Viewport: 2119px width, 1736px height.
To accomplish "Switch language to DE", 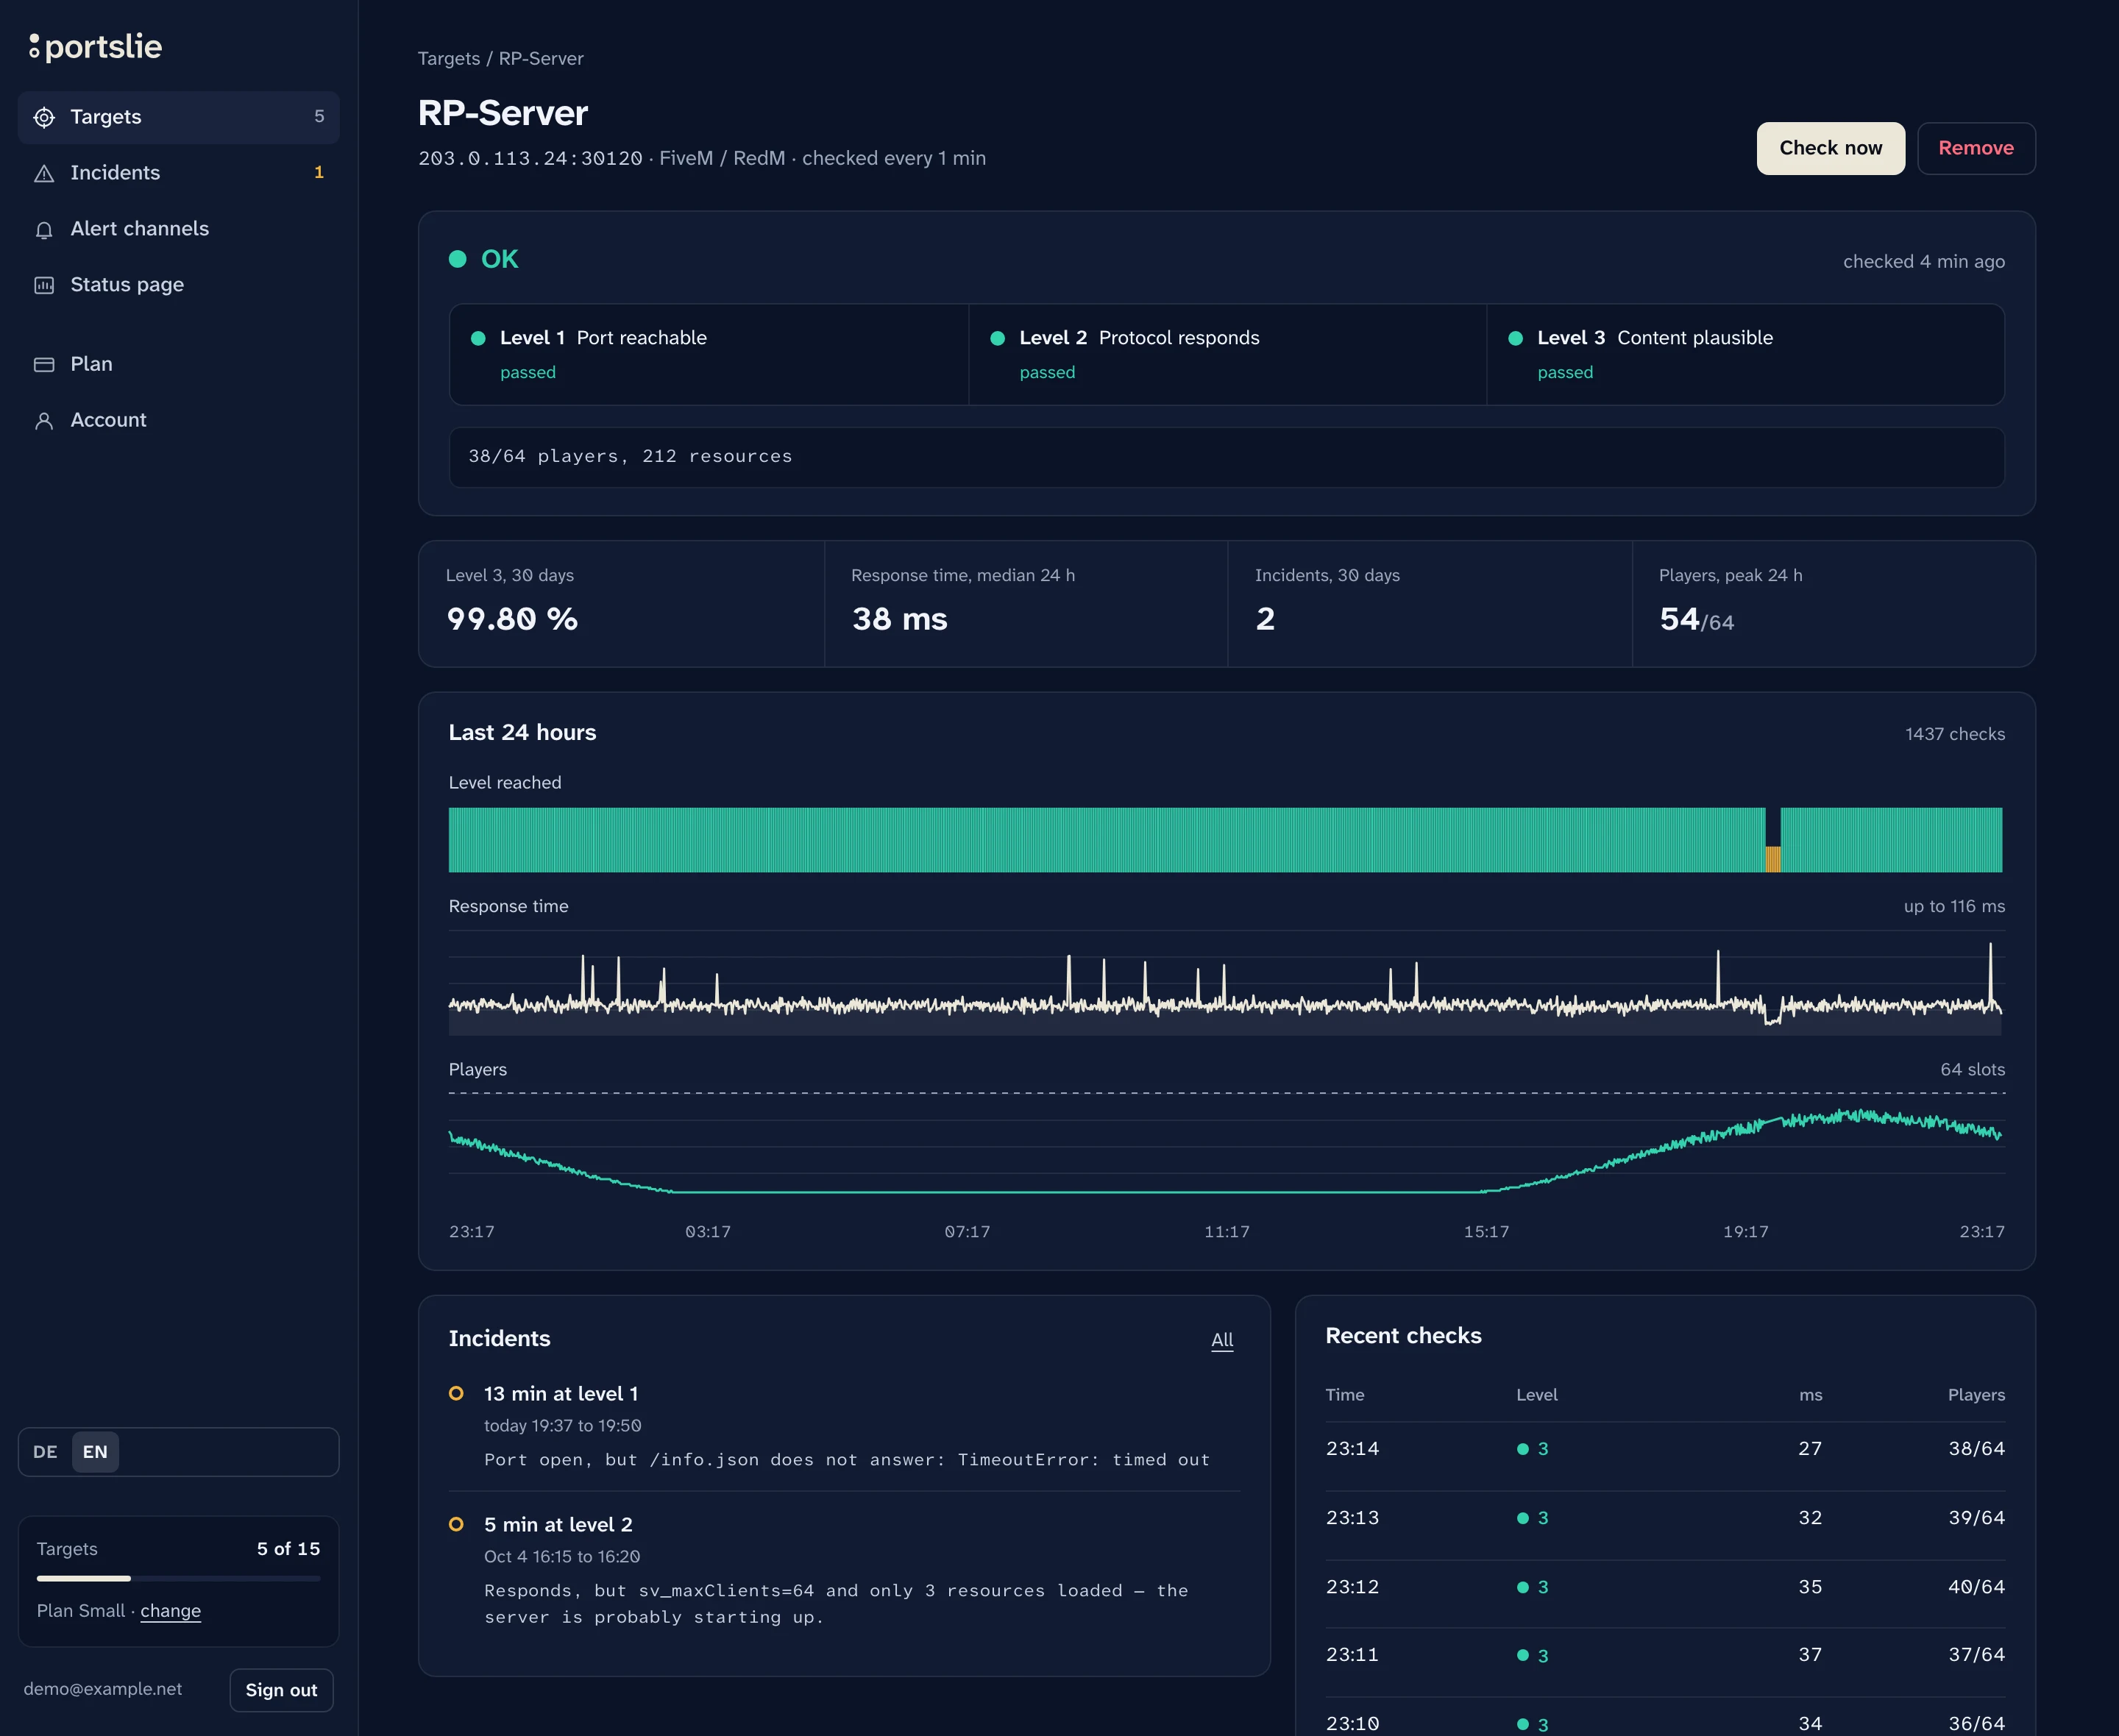I will click(x=45, y=1452).
